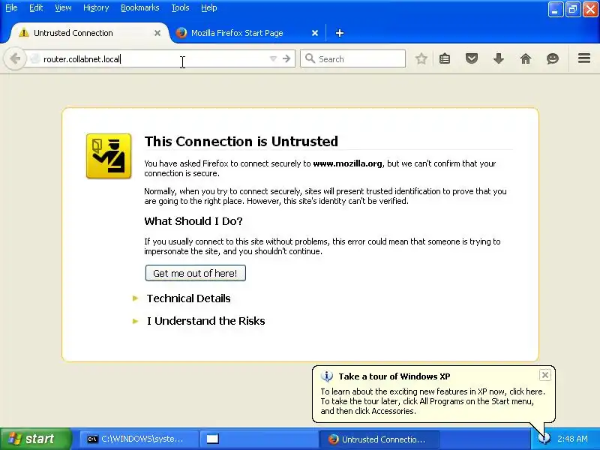Image resolution: width=600 pixels, height=450 pixels.
Task: Click the back navigation arrow
Action: [x=15, y=58]
